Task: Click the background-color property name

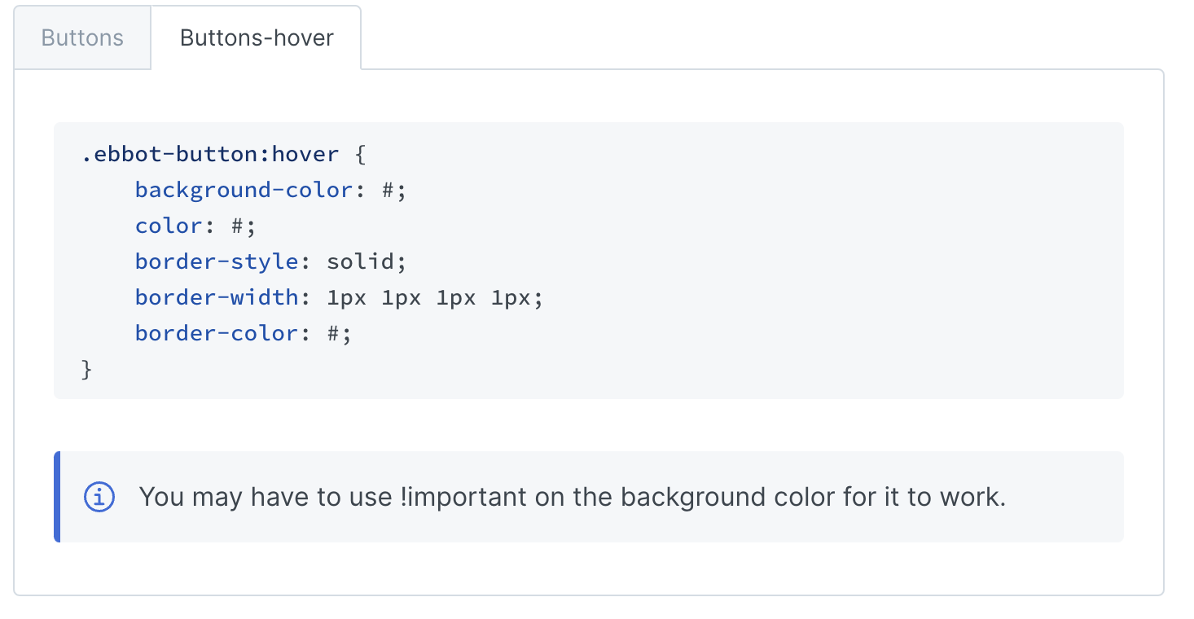Action: (244, 190)
